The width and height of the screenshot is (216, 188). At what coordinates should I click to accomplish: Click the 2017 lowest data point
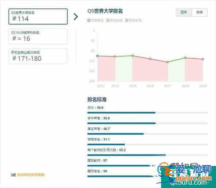tap(168, 62)
